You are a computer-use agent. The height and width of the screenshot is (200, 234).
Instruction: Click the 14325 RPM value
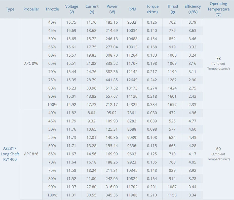[132, 104]
